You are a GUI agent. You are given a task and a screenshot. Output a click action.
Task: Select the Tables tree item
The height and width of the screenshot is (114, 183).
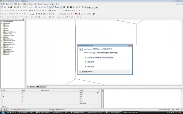(7, 54)
